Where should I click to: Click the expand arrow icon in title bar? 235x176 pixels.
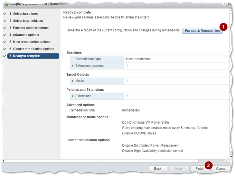point(229,4)
